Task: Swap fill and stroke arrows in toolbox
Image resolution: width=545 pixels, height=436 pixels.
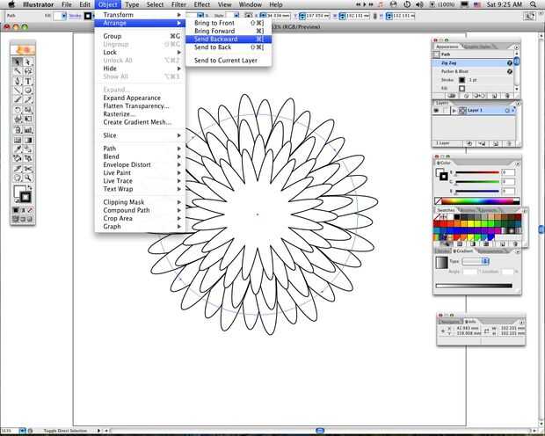Action: (x=30, y=188)
